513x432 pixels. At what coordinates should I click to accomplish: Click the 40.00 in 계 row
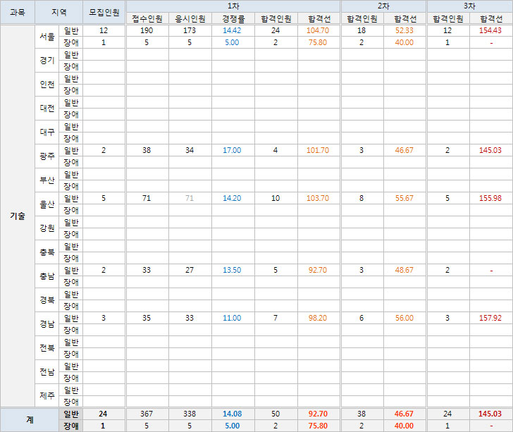404,426
